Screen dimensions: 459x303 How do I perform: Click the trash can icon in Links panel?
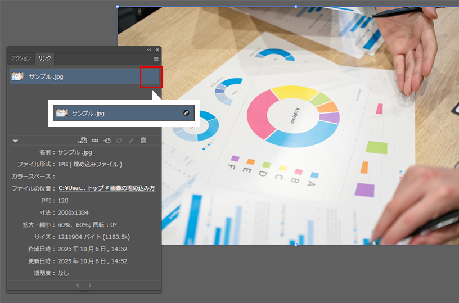click(x=143, y=140)
